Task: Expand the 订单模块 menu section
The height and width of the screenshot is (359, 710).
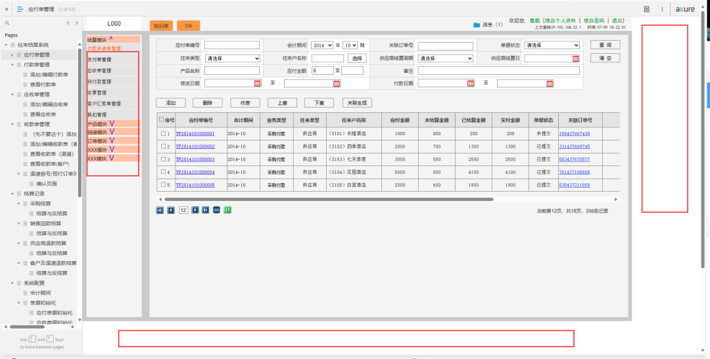Action: [x=113, y=140]
